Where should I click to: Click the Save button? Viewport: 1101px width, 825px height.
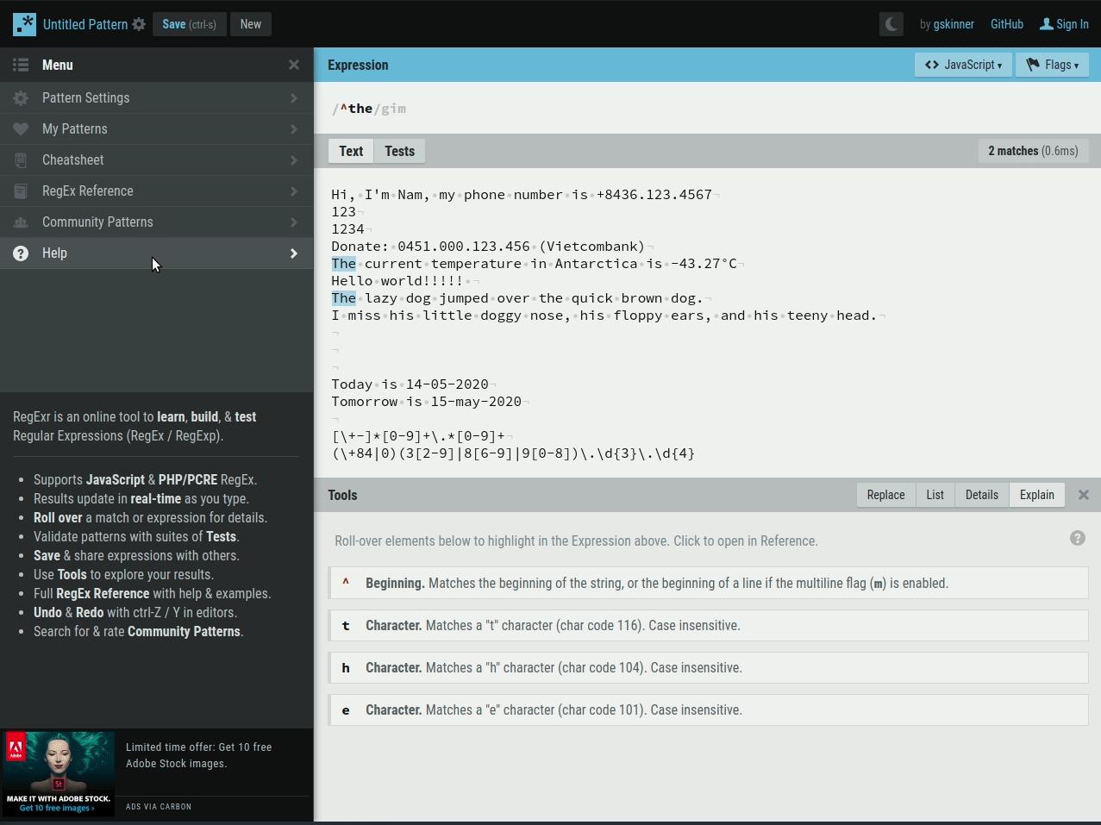[x=189, y=24]
